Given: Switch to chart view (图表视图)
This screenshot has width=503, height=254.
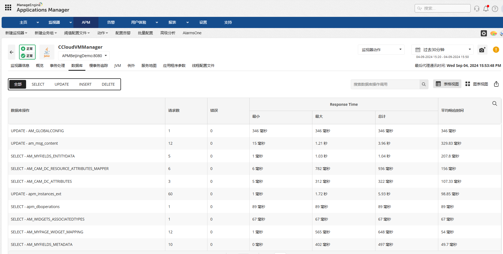Looking at the screenshot, I should (x=477, y=84).
